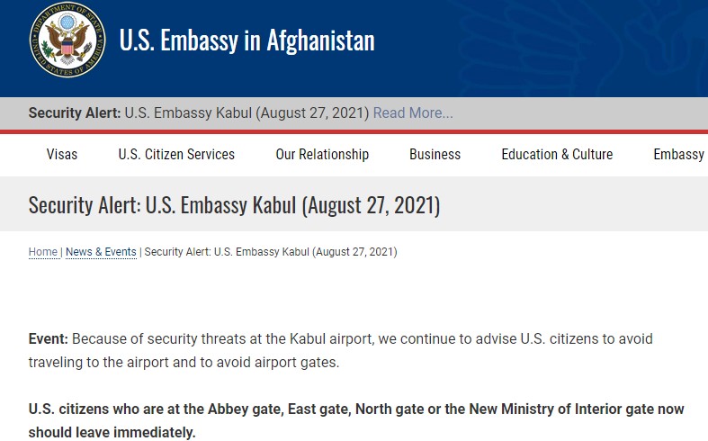708x441 pixels.
Task: Click the U.S. Embassy Kabul text in gray banner
Action: coord(246,113)
